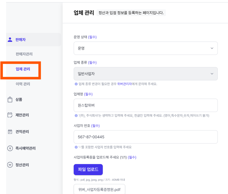228x194 pixels.
Task: Click the 업체명 field containing 원스탑위버
Action: 145,105
